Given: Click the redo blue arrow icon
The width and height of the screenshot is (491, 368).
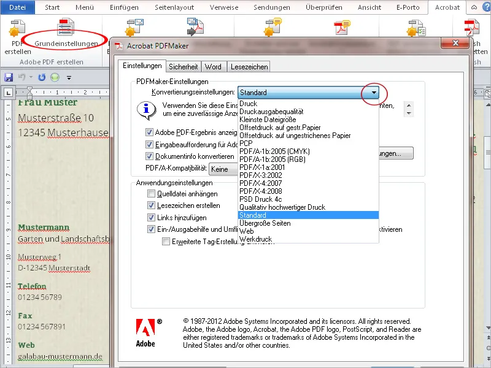Looking at the screenshot, I should (42, 77).
